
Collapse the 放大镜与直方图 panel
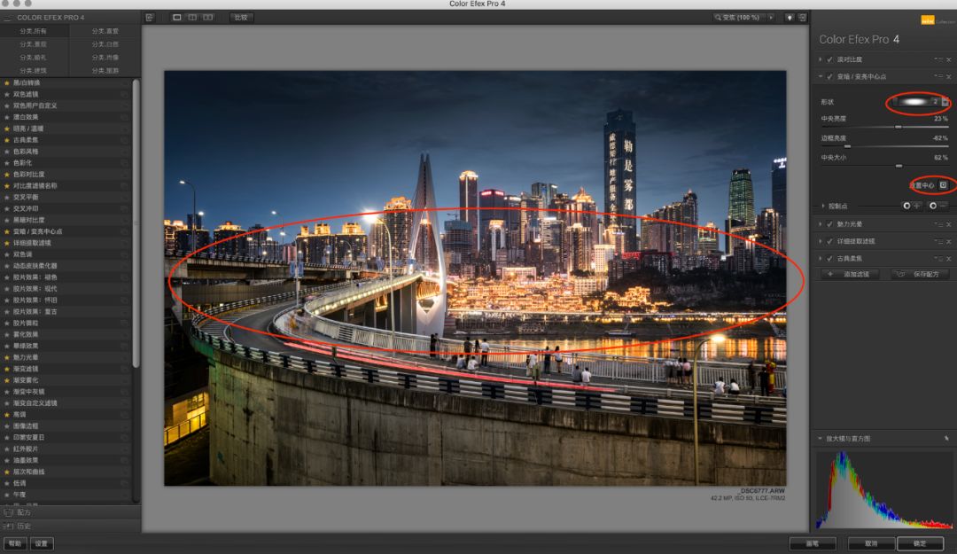tap(820, 439)
